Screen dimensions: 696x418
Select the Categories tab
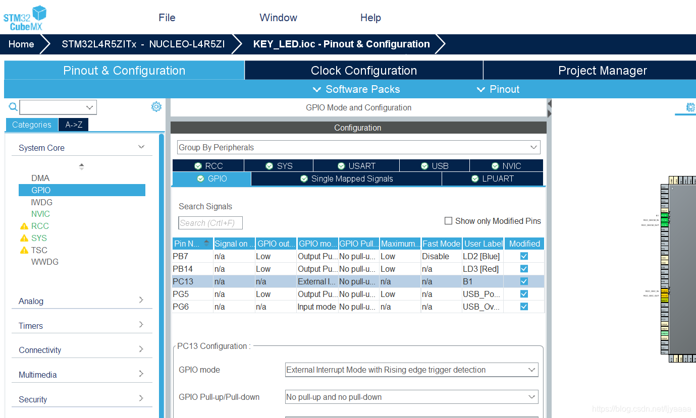click(x=32, y=125)
